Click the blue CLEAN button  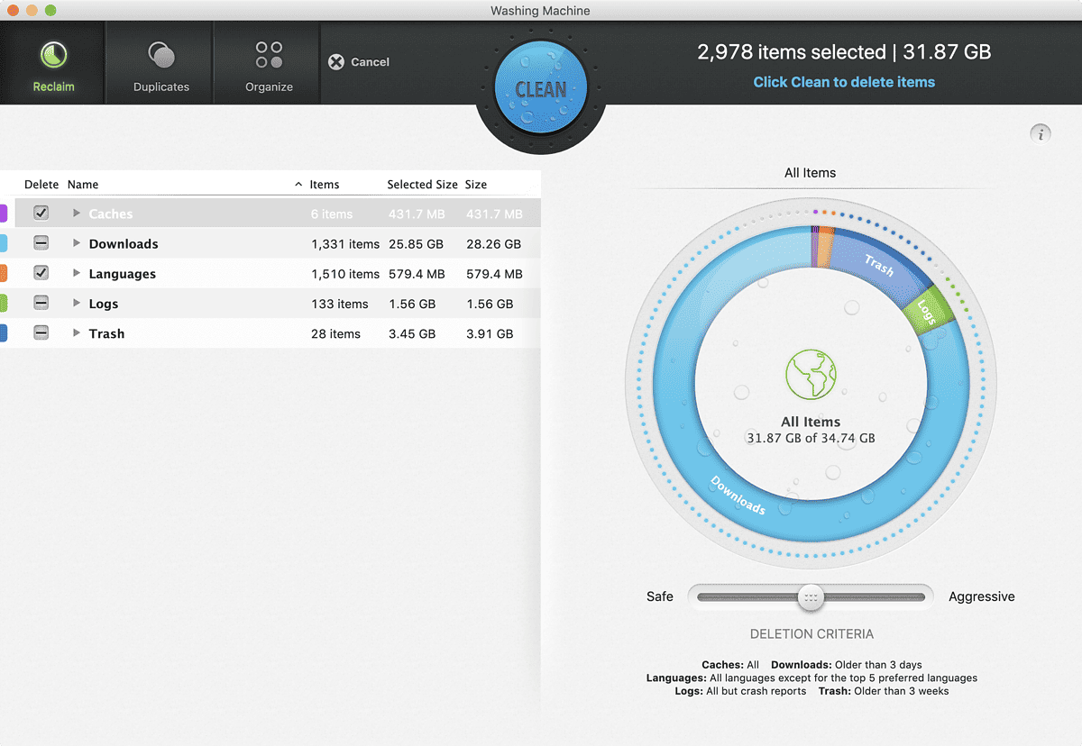pos(541,89)
